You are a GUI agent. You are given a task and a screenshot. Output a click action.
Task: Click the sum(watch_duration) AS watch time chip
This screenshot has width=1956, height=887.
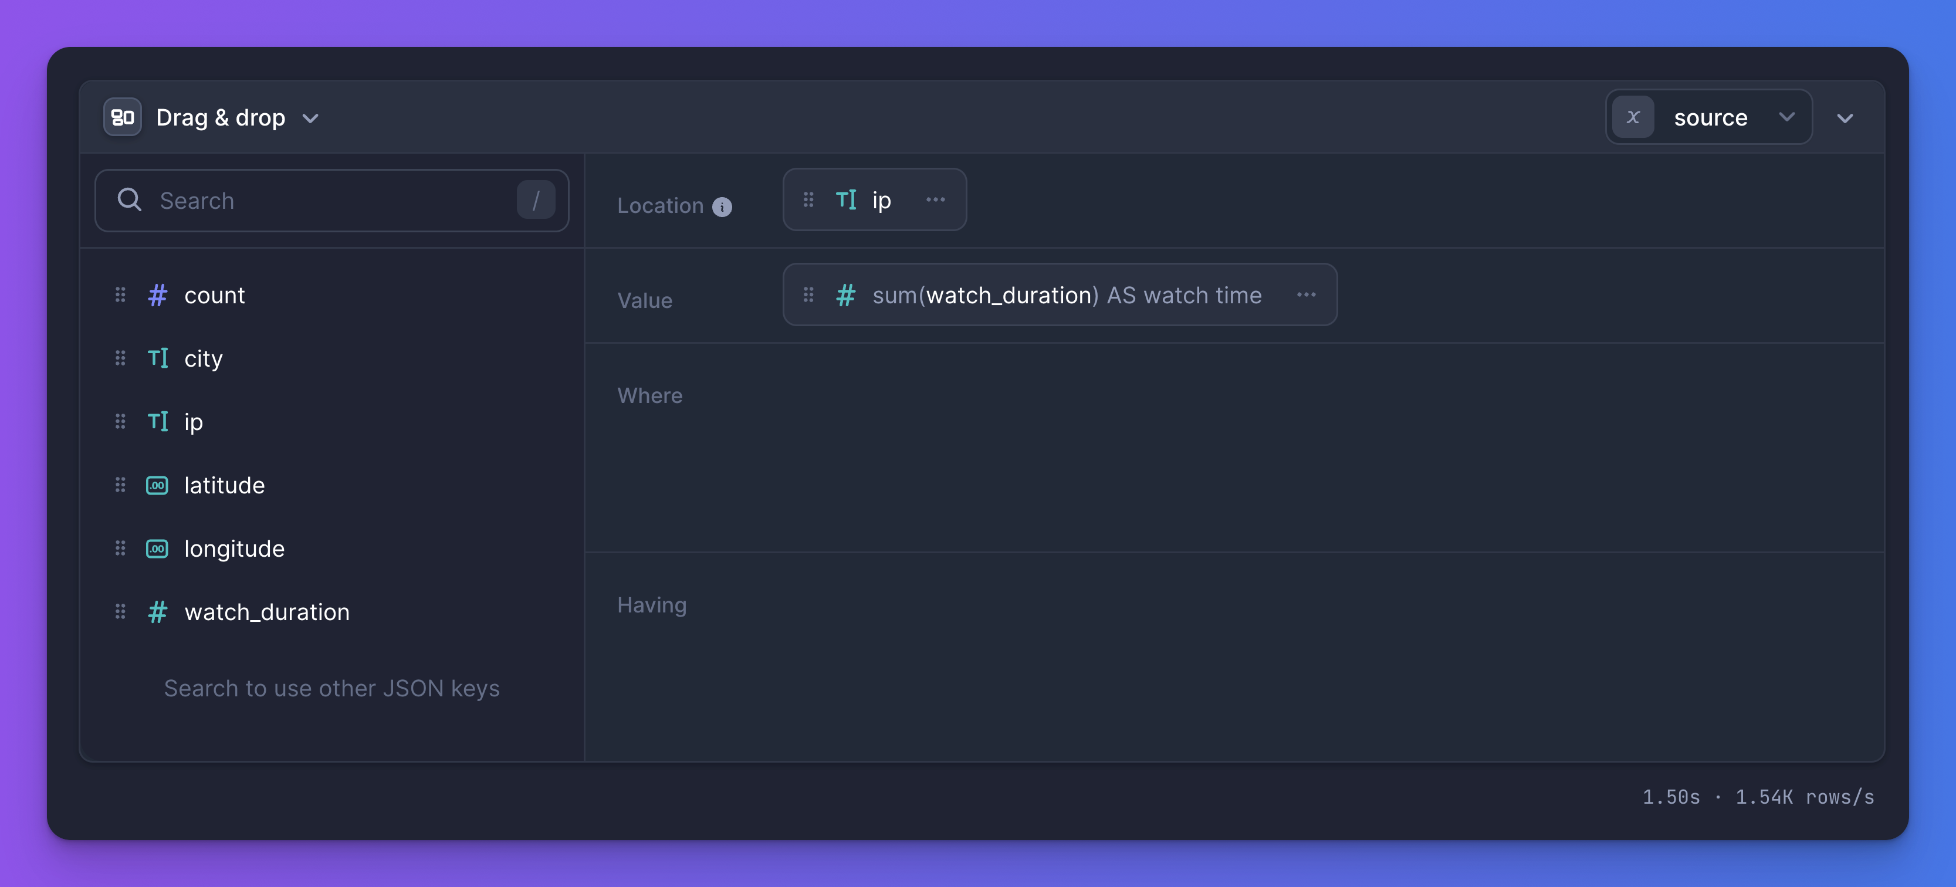pyautogui.click(x=1066, y=294)
